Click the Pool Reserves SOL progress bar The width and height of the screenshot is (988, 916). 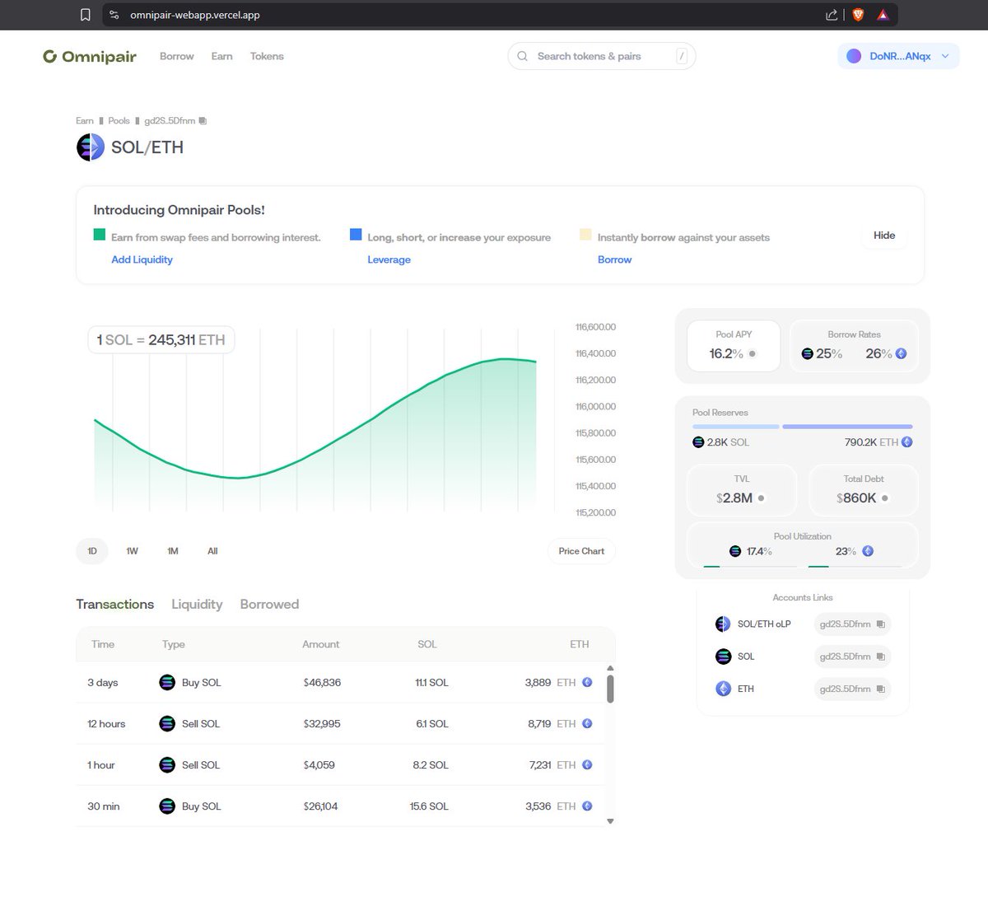736,427
